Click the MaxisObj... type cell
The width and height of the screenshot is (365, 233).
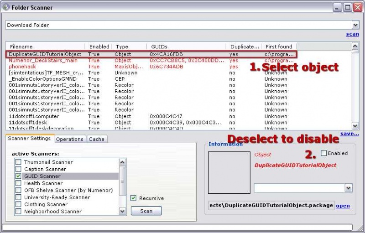click(129, 67)
